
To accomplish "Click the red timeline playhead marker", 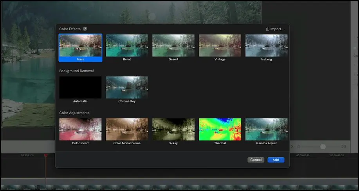I will [45, 155].
